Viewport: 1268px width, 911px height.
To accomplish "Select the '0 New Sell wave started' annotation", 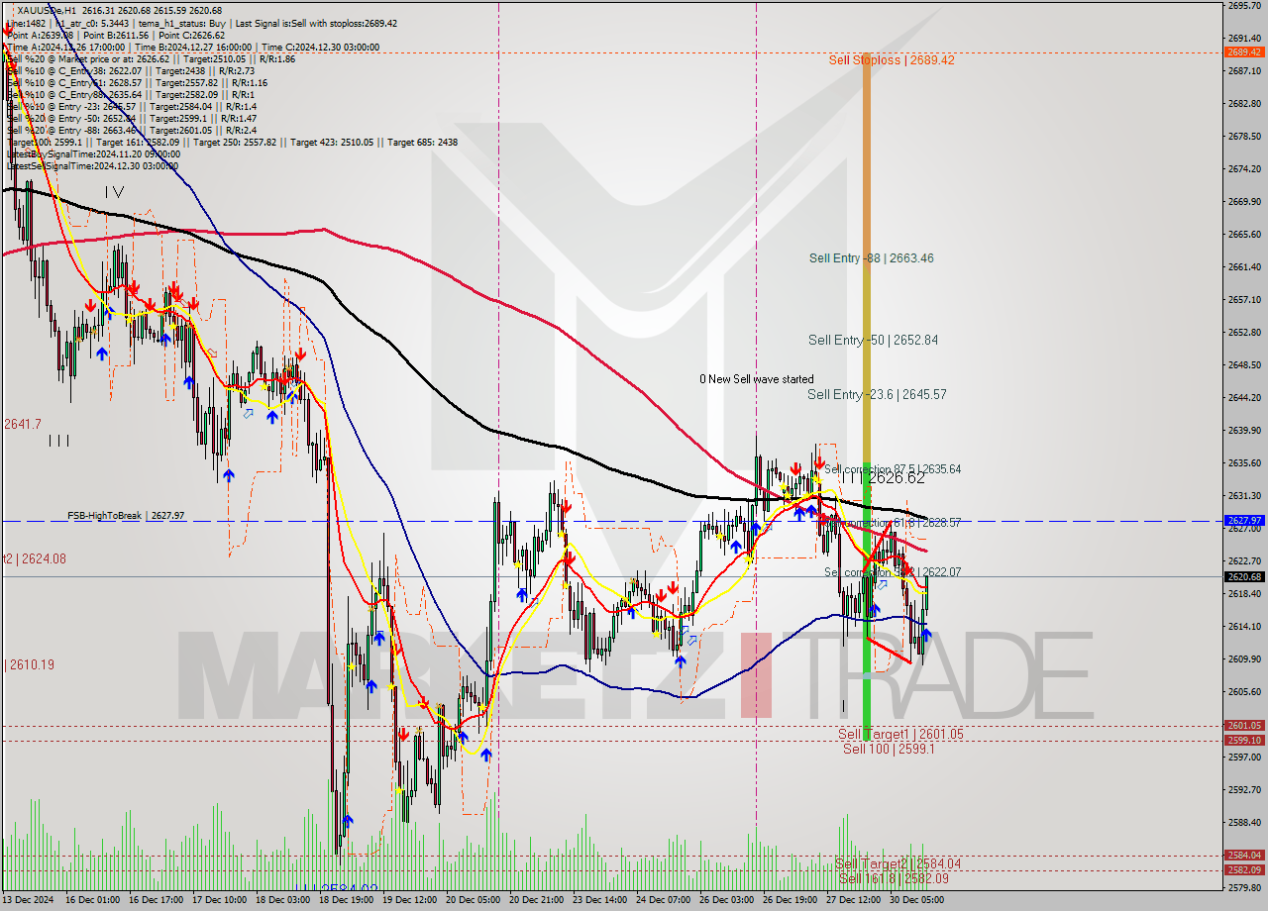I will pos(757,379).
